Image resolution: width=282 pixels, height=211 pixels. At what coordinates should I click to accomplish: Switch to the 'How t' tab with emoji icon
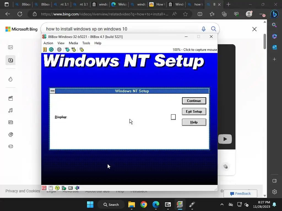[x=157, y=4]
